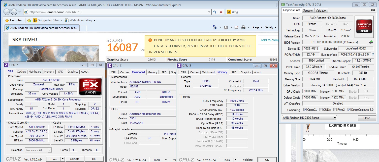The height and width of the screenshot is (162, 379).
Task: Switch to the Validation tab in GPU-Z
Action: click(321, 10)
